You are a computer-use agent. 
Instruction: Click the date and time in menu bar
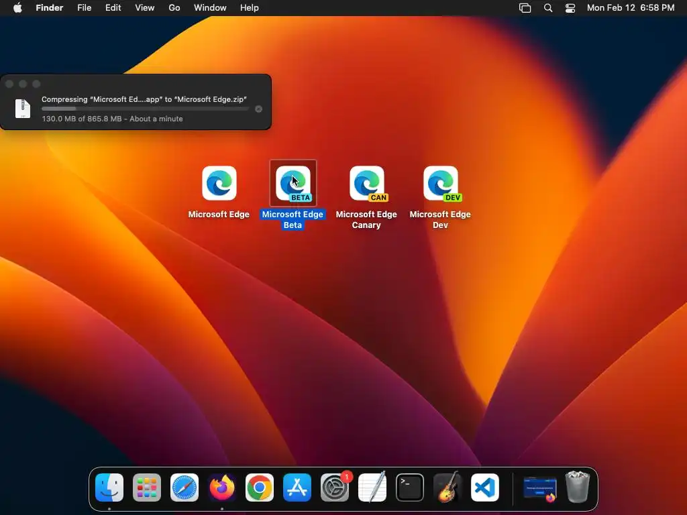pyautogui.click(x=631, y=8)
